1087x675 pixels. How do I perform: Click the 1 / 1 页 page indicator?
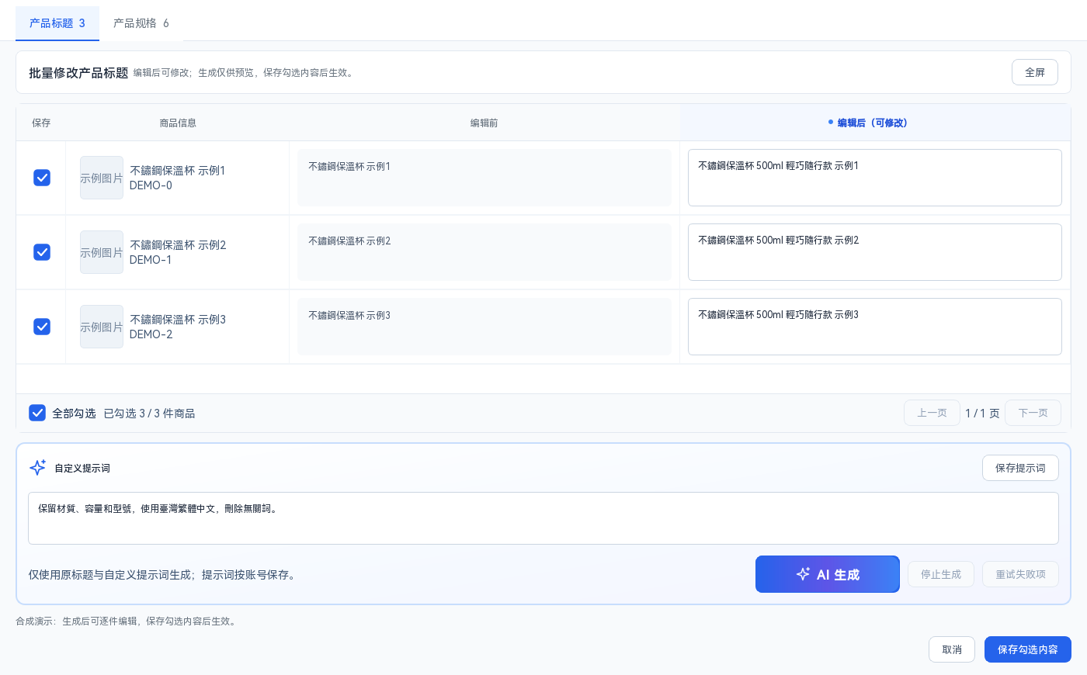[982, 414]
